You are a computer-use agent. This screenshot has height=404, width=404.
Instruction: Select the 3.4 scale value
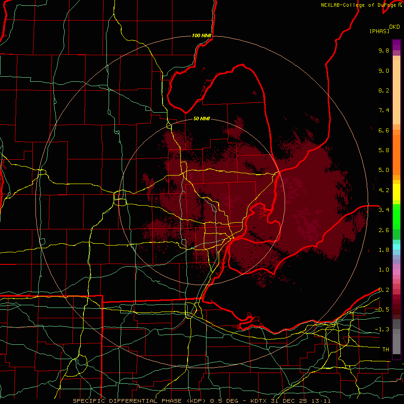384,210
